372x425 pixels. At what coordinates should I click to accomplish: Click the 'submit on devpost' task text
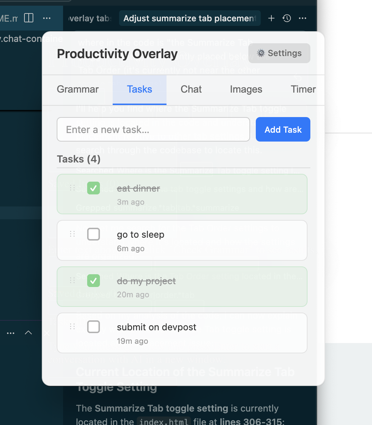click(x=157, y=327)
